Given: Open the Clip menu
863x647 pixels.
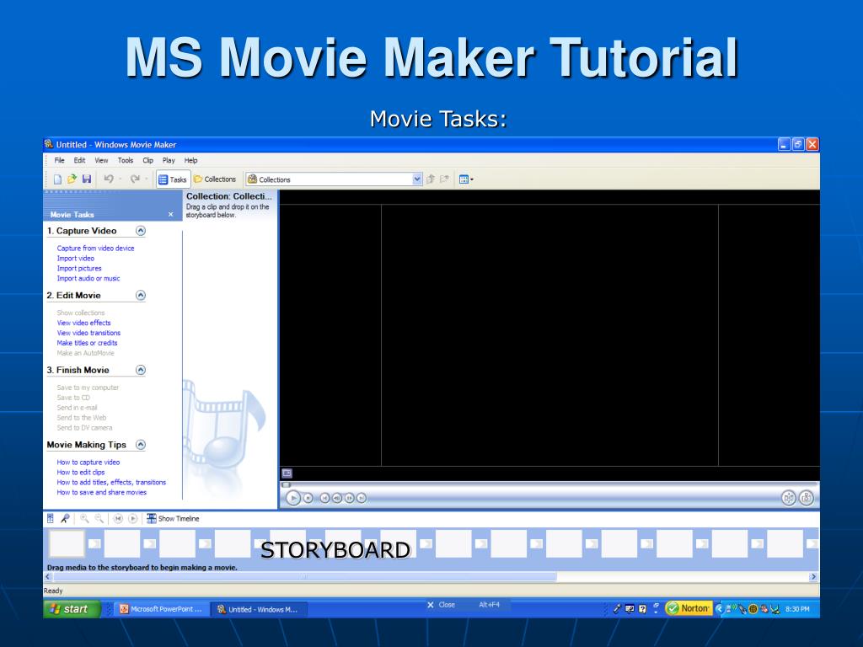Looking at the screenshot, I should 147,161.
